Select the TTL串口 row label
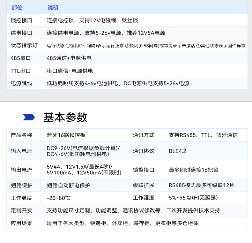The width and height of the screenshot is (252, 243). [21, 71]
